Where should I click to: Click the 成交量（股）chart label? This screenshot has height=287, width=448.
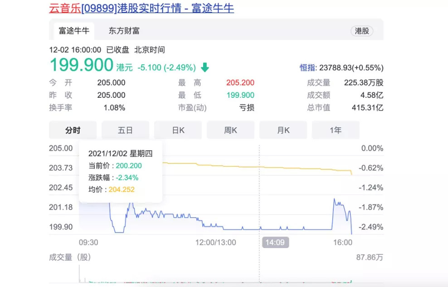click(70, 257)
